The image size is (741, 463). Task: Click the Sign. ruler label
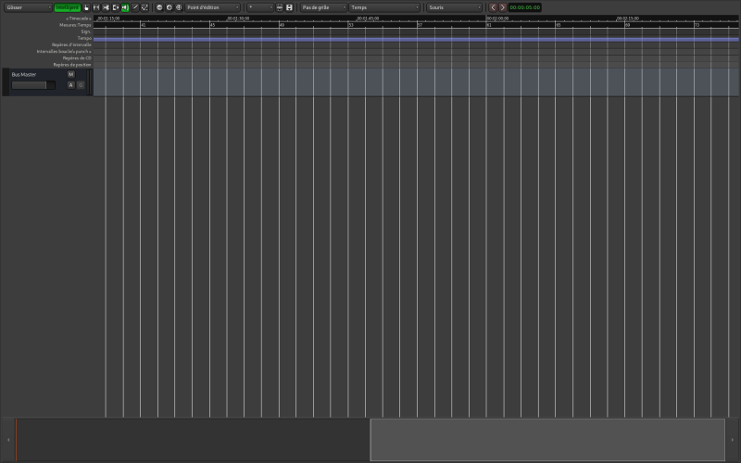[x=85, y=31]
